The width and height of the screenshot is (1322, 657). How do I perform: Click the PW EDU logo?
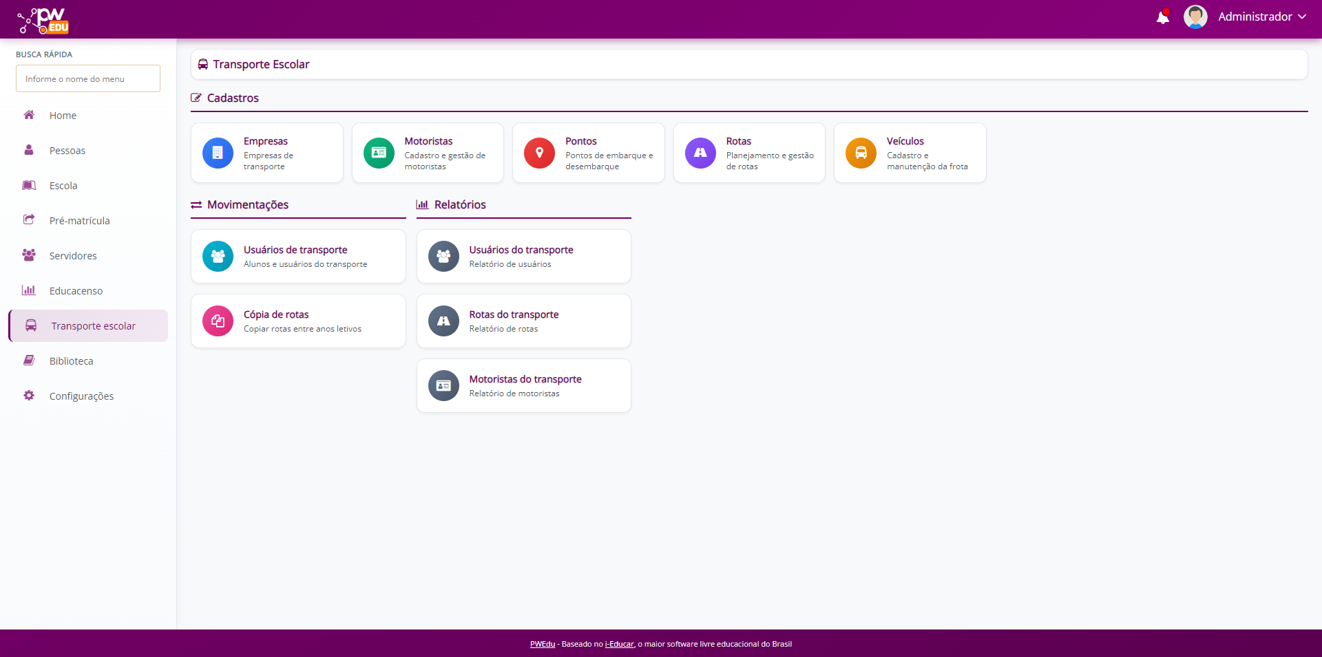point(43,20)
